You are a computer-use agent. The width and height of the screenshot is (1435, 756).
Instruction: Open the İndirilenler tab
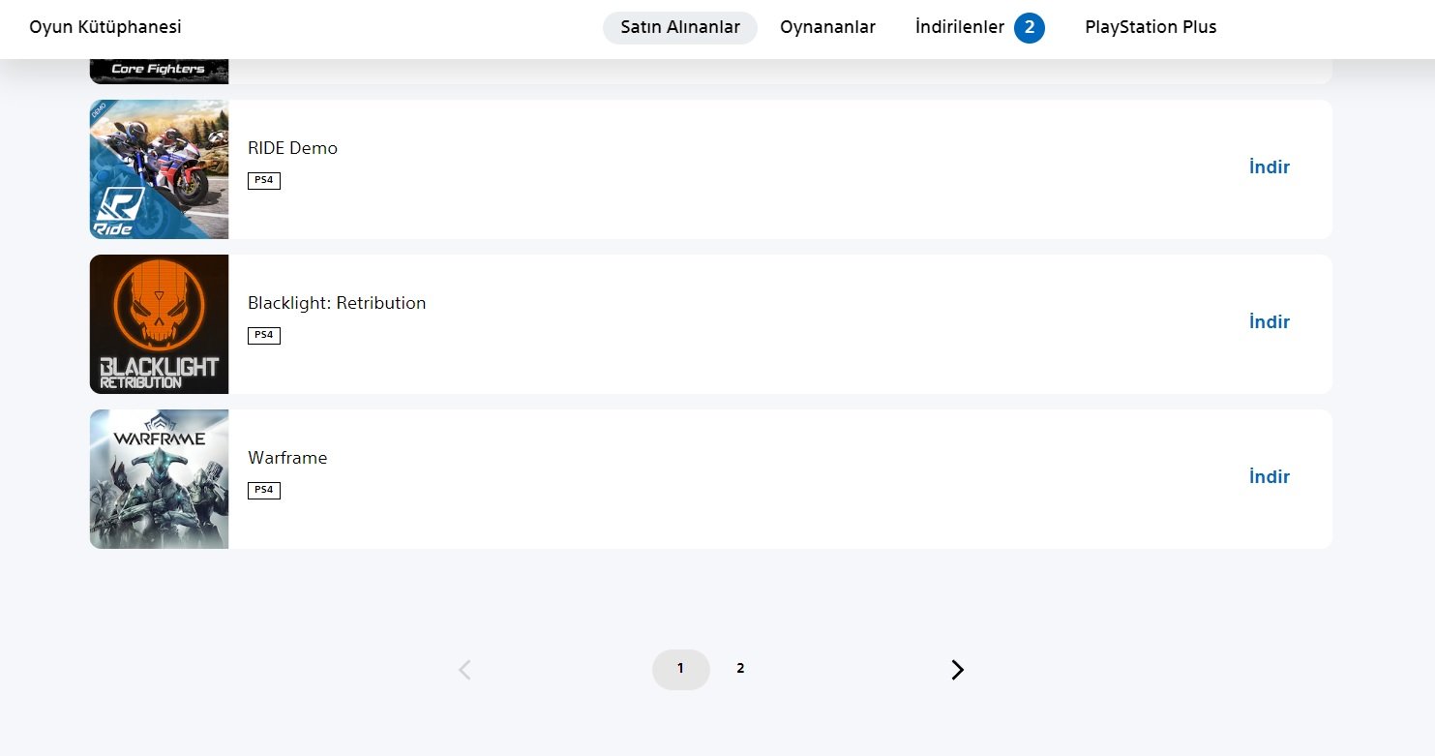tap(979, 28)
